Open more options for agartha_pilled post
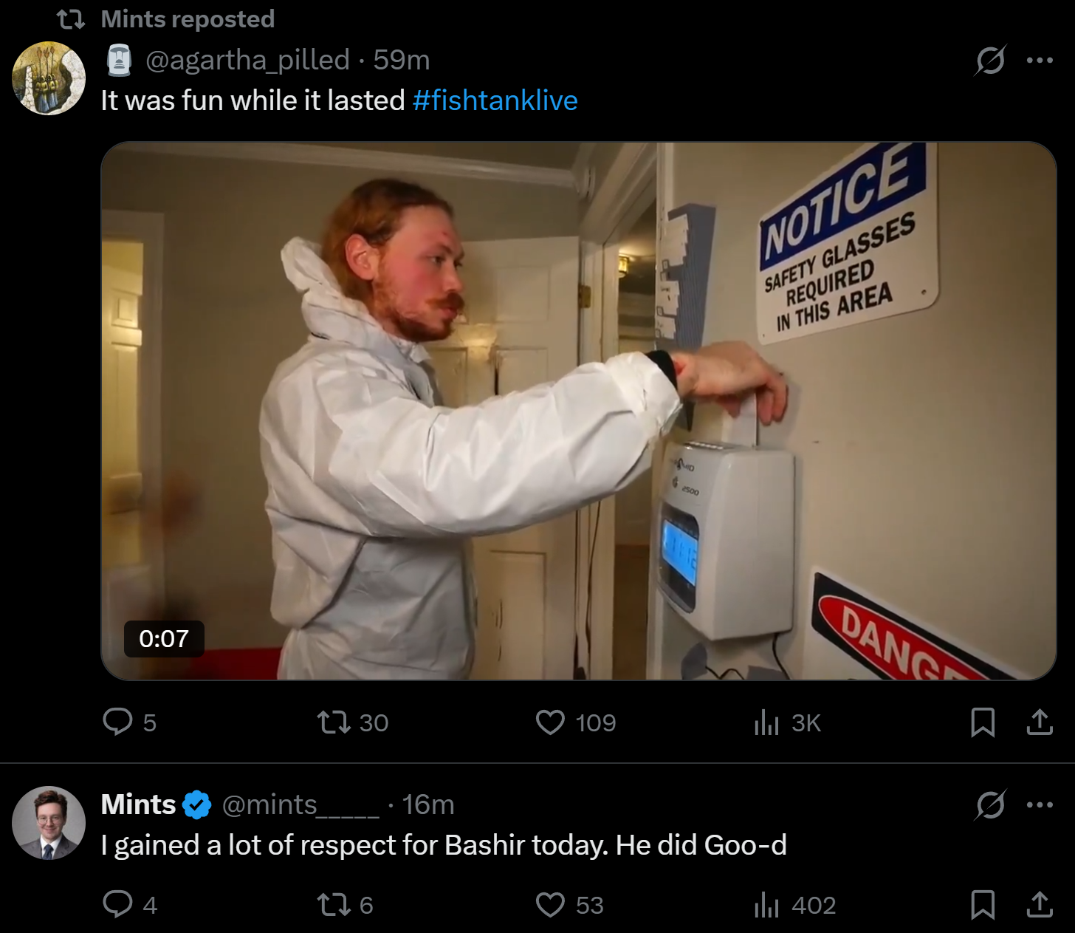The width and height of the screenshot is (1075, 933). click(x=1040, y=60)
